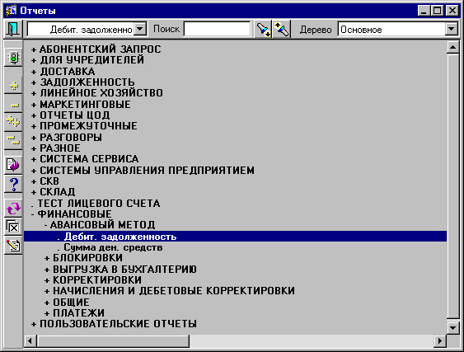Click the flashlight search-up icon
The width and height of the screenshot is (464, 352).
click(x=281, y=29)
